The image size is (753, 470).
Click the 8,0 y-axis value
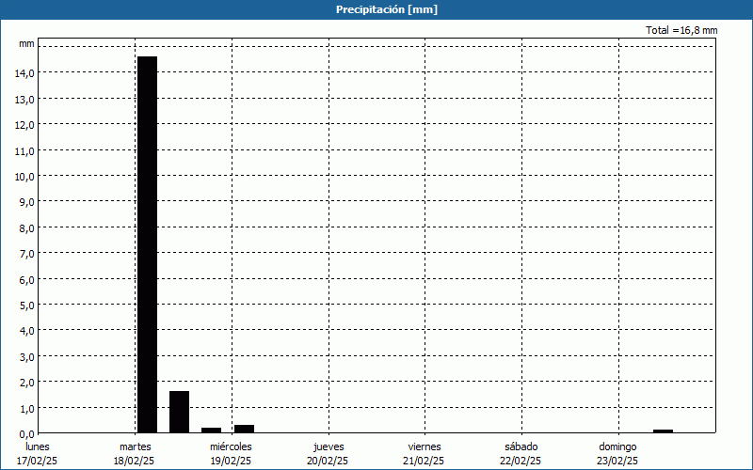point(27,228)
